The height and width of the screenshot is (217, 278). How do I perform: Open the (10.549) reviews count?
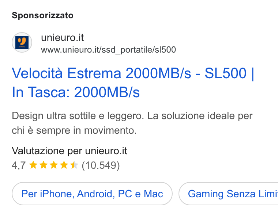(101, 165)
